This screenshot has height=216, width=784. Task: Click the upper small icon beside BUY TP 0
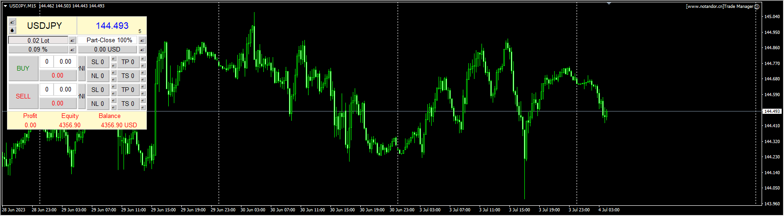pyautogui.click(x=143, y=59)
